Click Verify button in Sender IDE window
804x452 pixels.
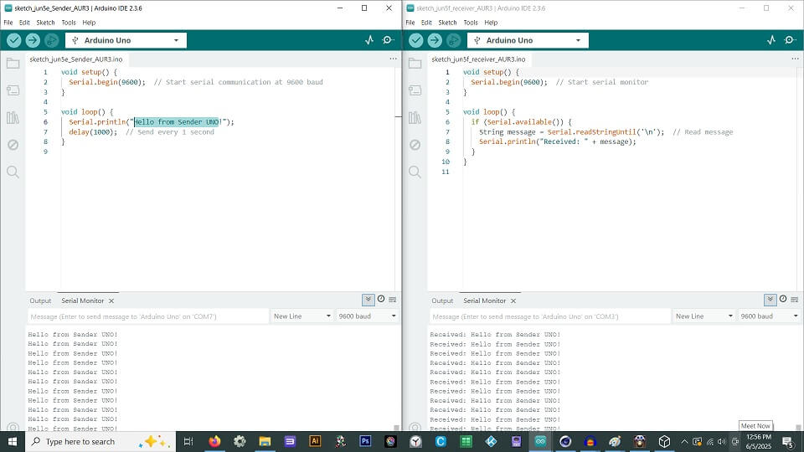(14, 40)
